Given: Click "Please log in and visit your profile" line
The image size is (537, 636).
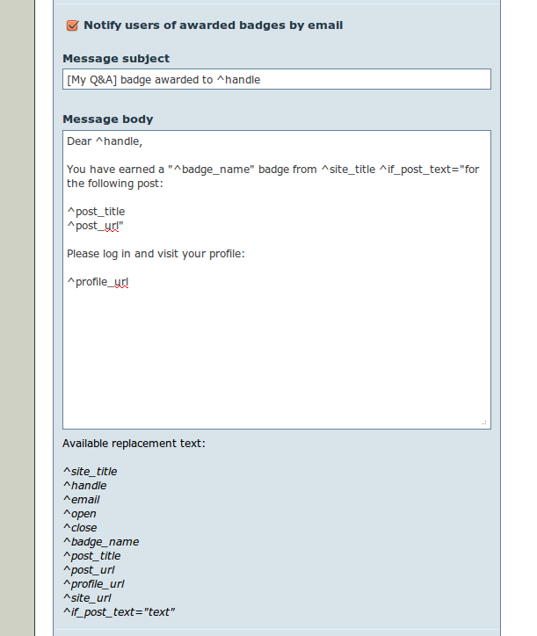Looking at the screenshot, I should pyautogui.click(x=155, y=254).
